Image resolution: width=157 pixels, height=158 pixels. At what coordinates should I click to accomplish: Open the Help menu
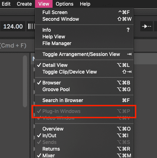pos(85,4)
